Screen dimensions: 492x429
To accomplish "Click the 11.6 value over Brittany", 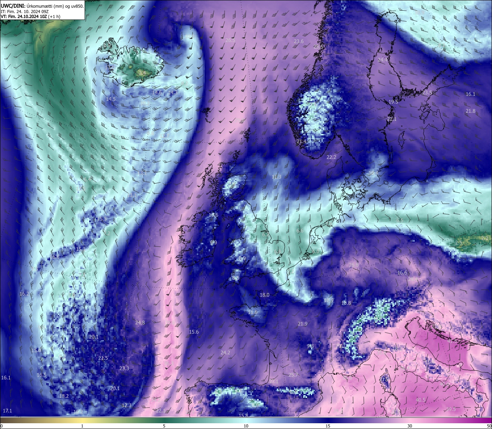I will click(x=253, y=312).
